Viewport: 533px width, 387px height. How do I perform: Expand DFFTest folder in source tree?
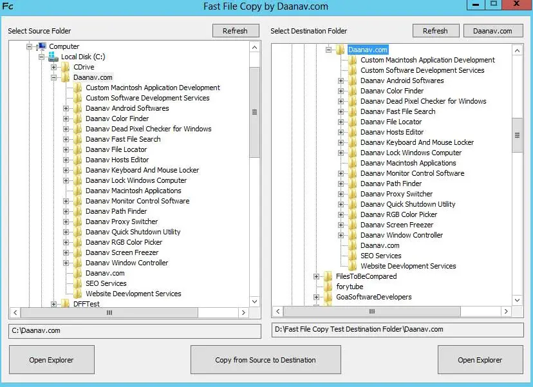click(x=53, y=304)
